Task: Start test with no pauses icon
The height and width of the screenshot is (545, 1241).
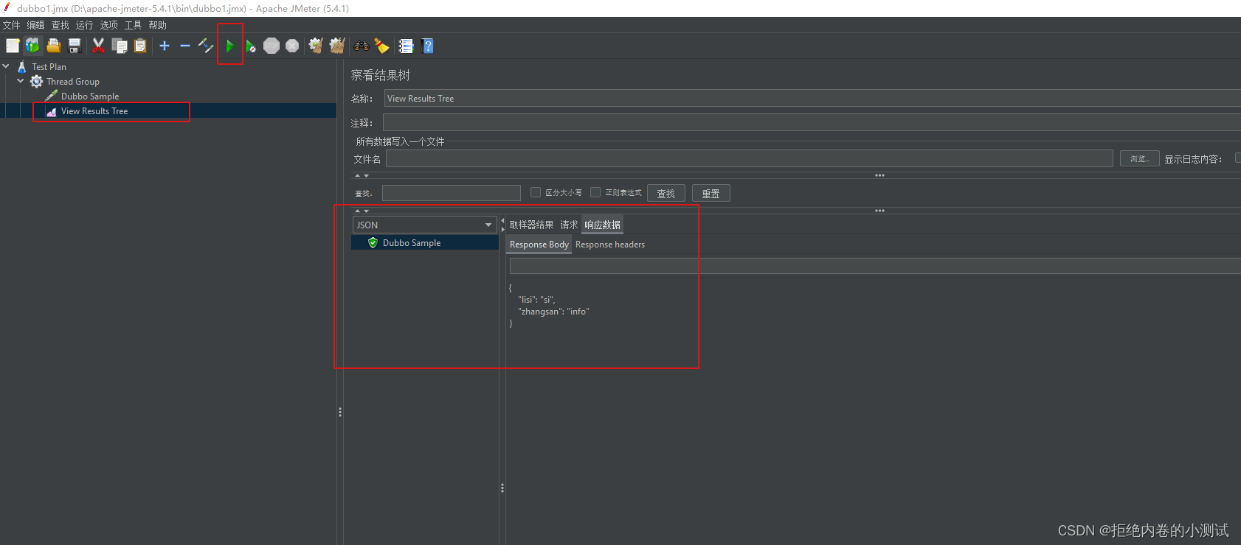Action: click(x=251, y=46)
